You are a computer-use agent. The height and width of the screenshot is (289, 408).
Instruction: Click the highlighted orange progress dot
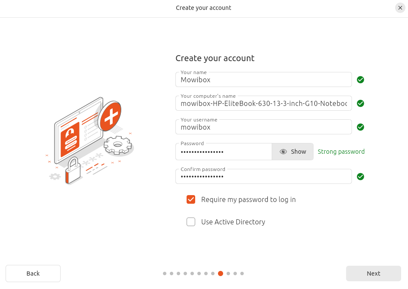221,273
